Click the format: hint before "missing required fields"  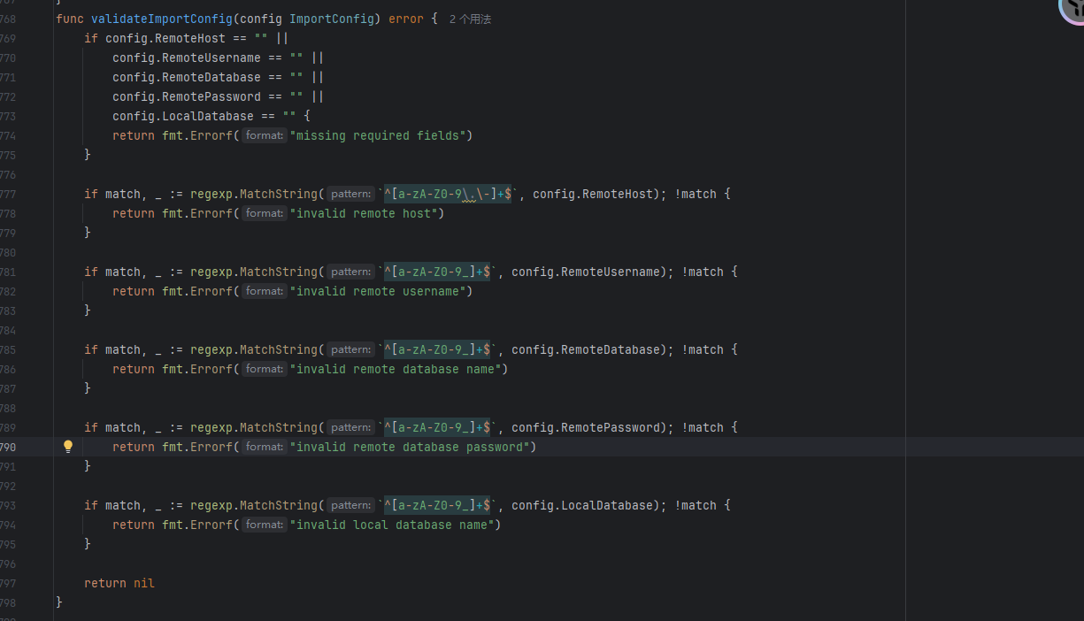[265, 135]
